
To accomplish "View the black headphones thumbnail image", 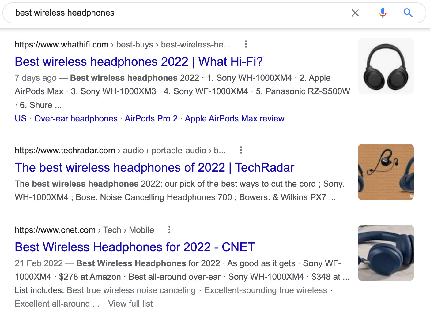I will [x=386, y=66].
